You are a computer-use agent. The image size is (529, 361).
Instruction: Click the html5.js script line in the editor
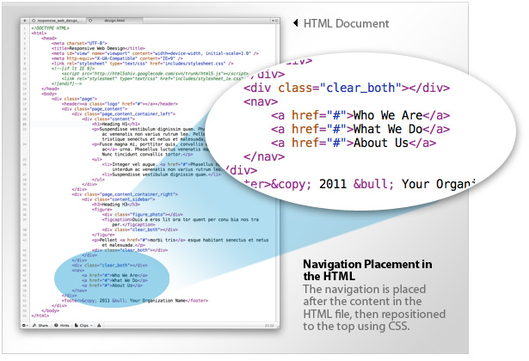(x=155, y=73)
